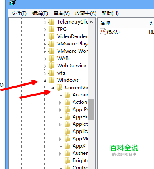Open the 编辑(E) menu
This screenshot has height=169, width=154.
40,13
